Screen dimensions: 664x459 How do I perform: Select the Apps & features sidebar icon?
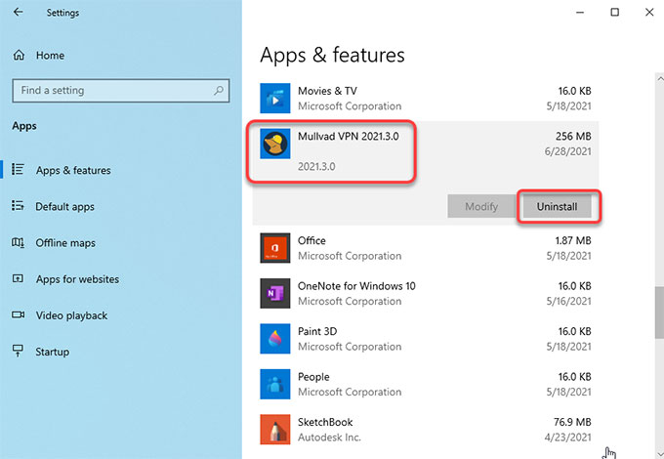pos(18,169)
